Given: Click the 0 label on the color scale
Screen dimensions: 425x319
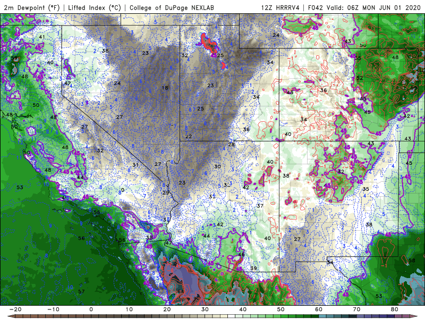Looking at the screenshot, I should tap(91, 309).
